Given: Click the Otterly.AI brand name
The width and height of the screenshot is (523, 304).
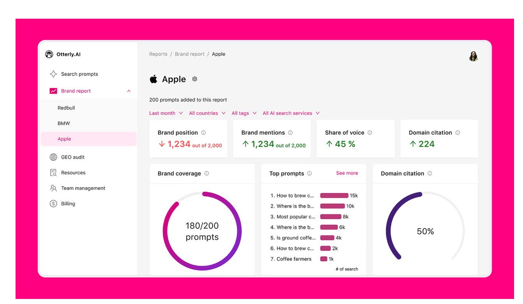Looking at the screenshot, I should coord(69,54).
